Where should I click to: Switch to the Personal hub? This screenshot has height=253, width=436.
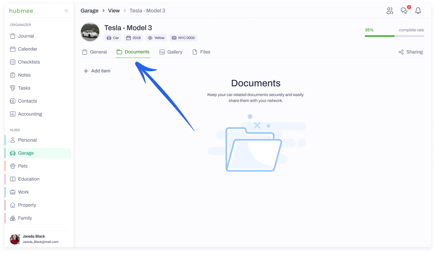(x=39, y=140)
